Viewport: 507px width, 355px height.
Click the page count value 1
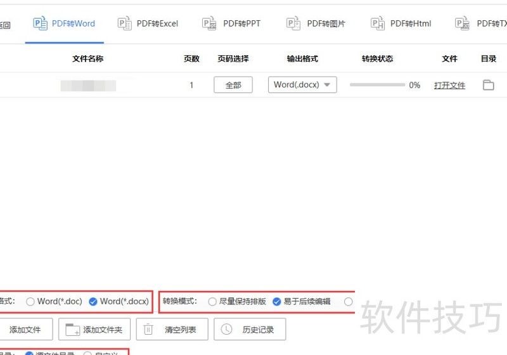(191, 85)
